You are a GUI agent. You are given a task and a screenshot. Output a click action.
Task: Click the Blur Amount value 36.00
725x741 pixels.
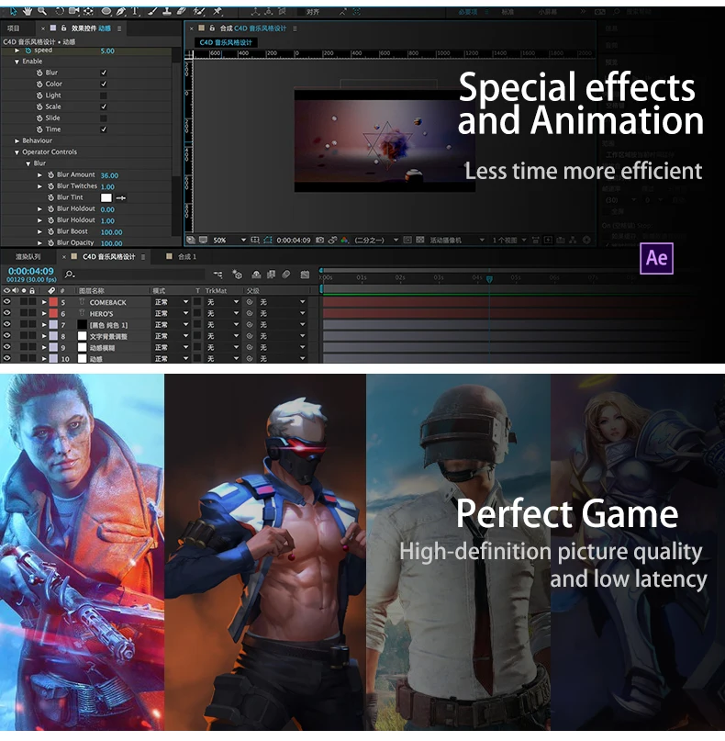click(109, 175)
